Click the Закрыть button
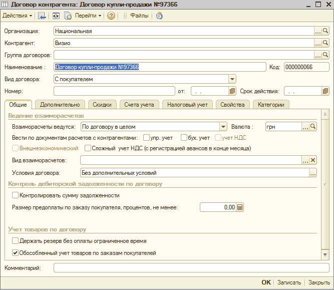Viewport: 334px width, 290px height. pos(319,282)
